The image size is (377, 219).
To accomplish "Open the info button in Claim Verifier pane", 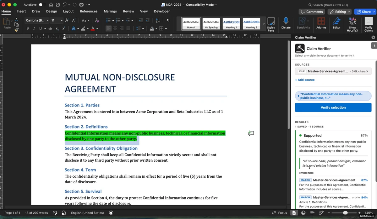I will coord(374,46).
